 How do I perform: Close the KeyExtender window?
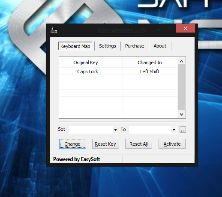pos(185,28)
